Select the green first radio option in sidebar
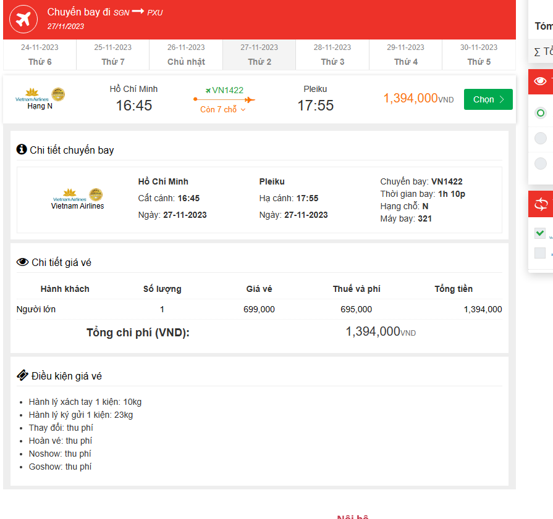553x519 pixels. click(541, 113)
